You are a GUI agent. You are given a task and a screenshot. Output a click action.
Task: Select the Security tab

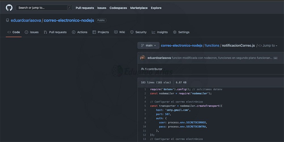point(138,32)
